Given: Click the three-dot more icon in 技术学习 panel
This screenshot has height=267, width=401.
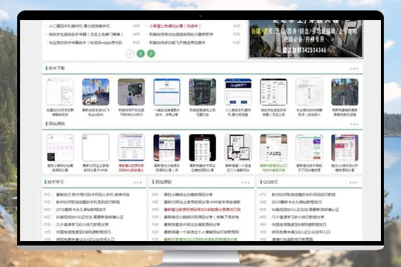Looking at the screenshot, I should tap(137, 182).
